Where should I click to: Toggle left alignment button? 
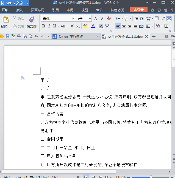[x=118, y=26]
